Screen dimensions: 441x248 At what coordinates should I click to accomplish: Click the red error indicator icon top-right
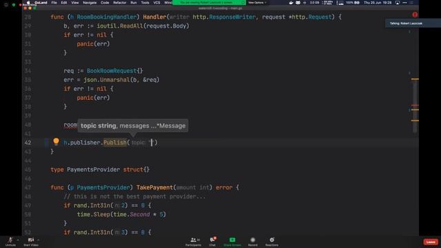[x=415, y=14]
